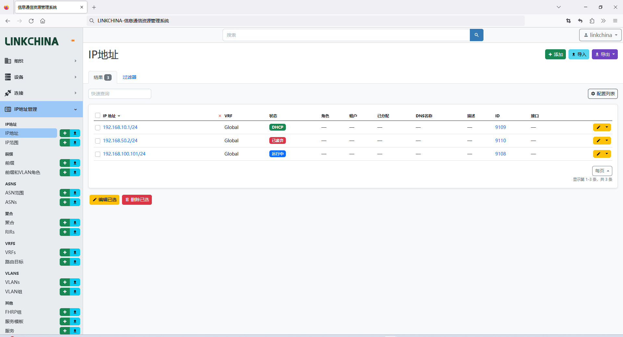
Task: Click the import icon next to 前缀和VLAN角色
Action: pyautogui.click(x=75, y=172)
